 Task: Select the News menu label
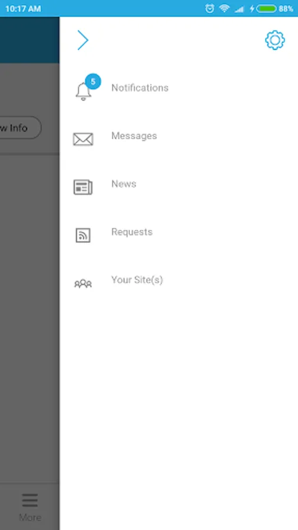(x=124, y=184)
